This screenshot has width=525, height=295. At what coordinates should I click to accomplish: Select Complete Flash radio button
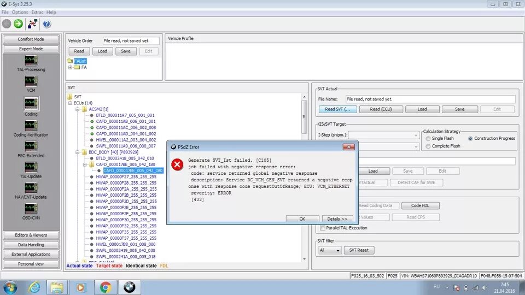pyautogui.click(x=428, y=146)
